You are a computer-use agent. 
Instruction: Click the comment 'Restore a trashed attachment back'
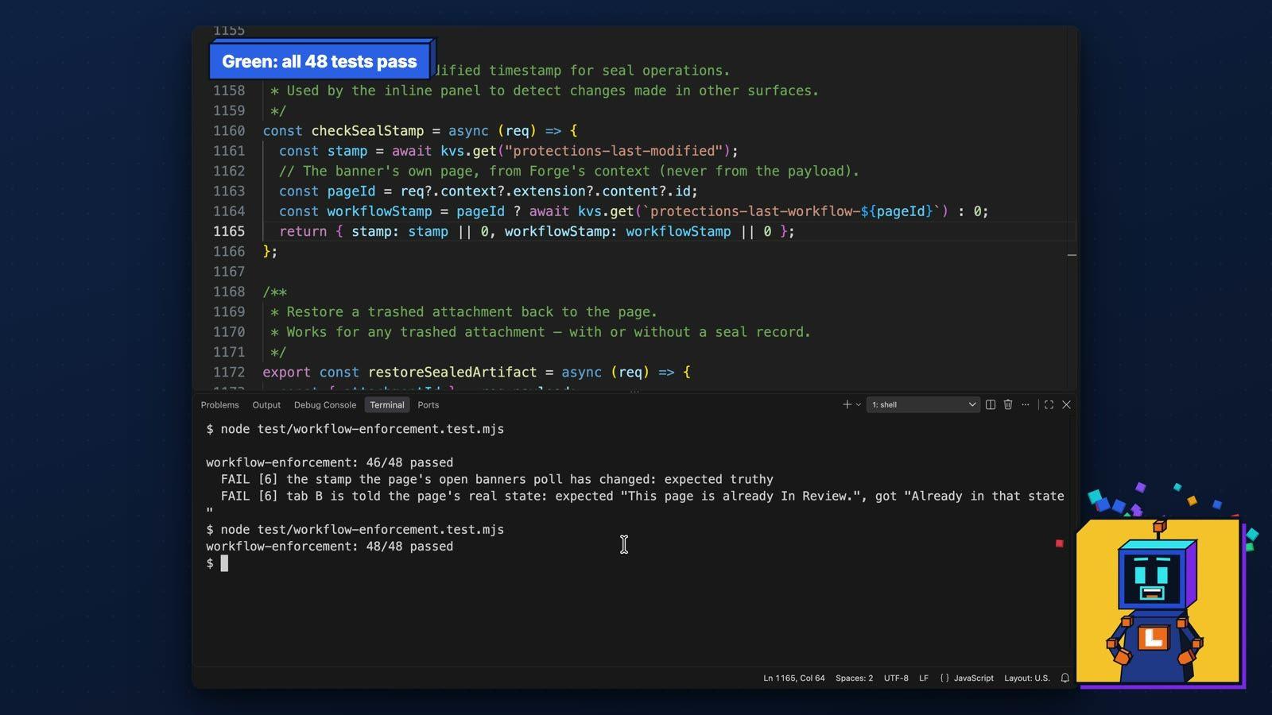471,312
